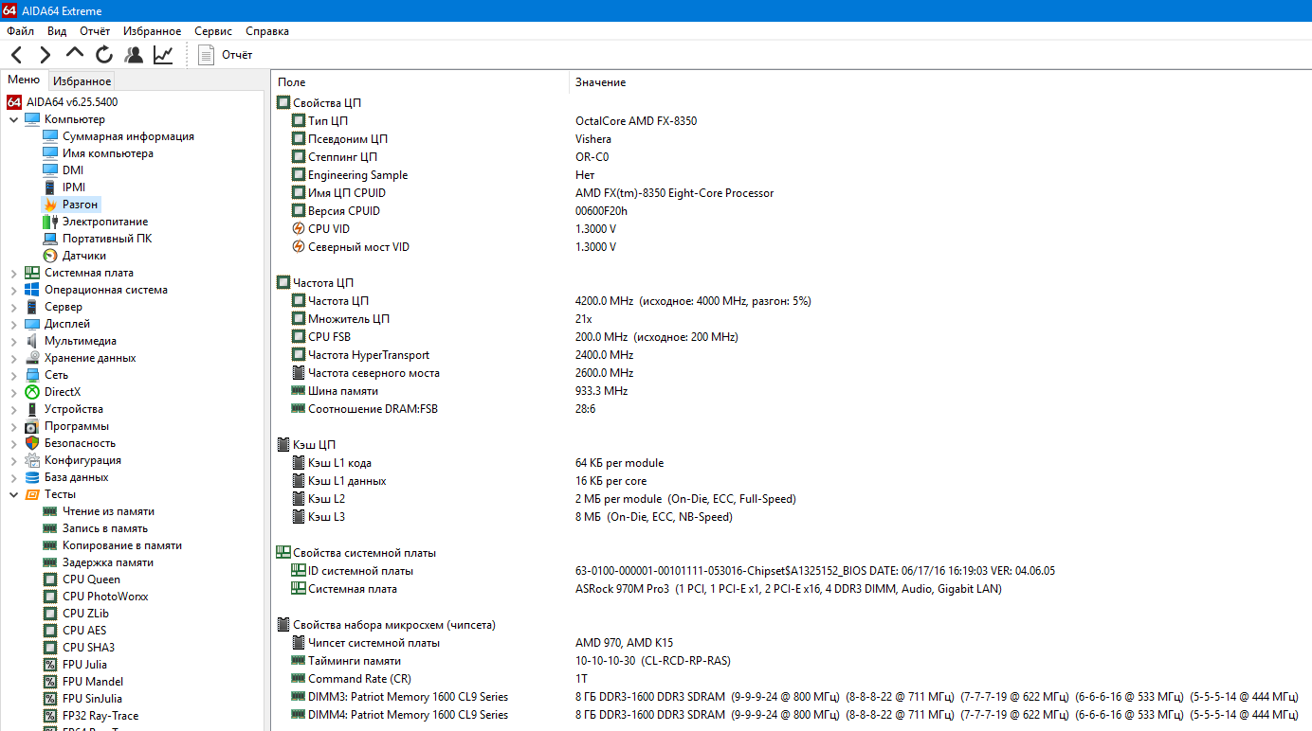Expand the Дисплей tree node
This screenshot has height=731, width=1312.
(x=13, y=324)
